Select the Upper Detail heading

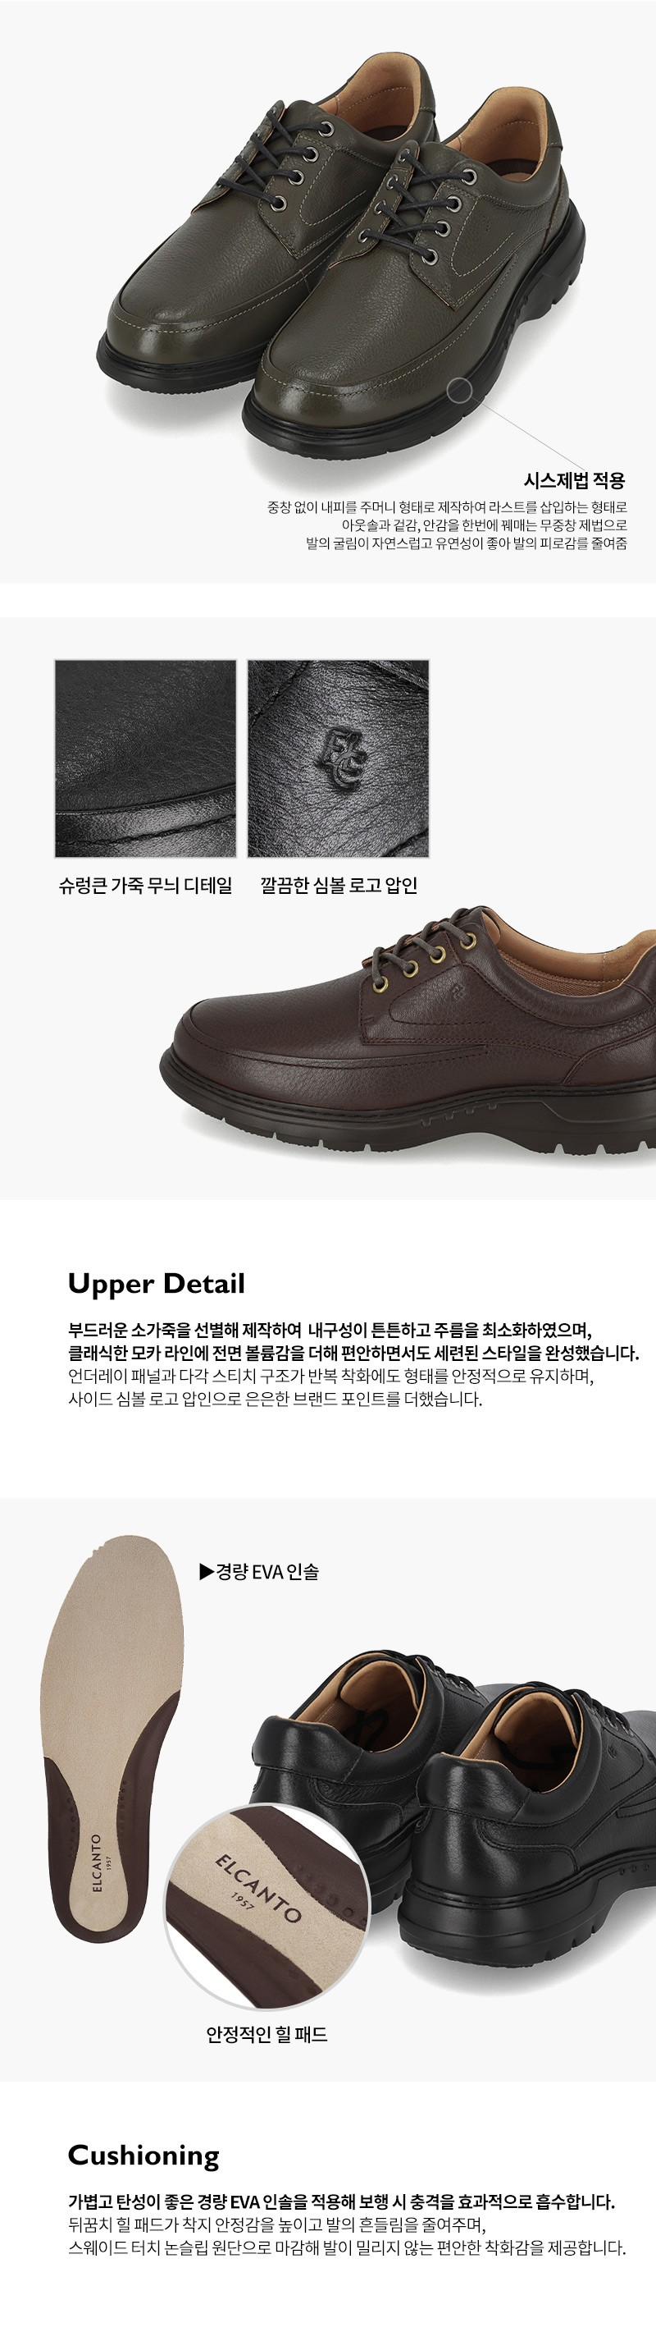coord(157,1284)
